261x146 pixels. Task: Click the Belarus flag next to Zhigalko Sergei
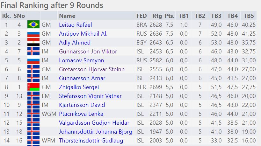(33, 87)
